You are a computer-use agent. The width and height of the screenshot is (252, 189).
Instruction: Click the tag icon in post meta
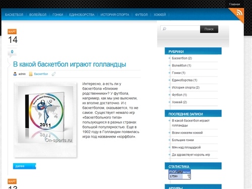pos(53,74)
